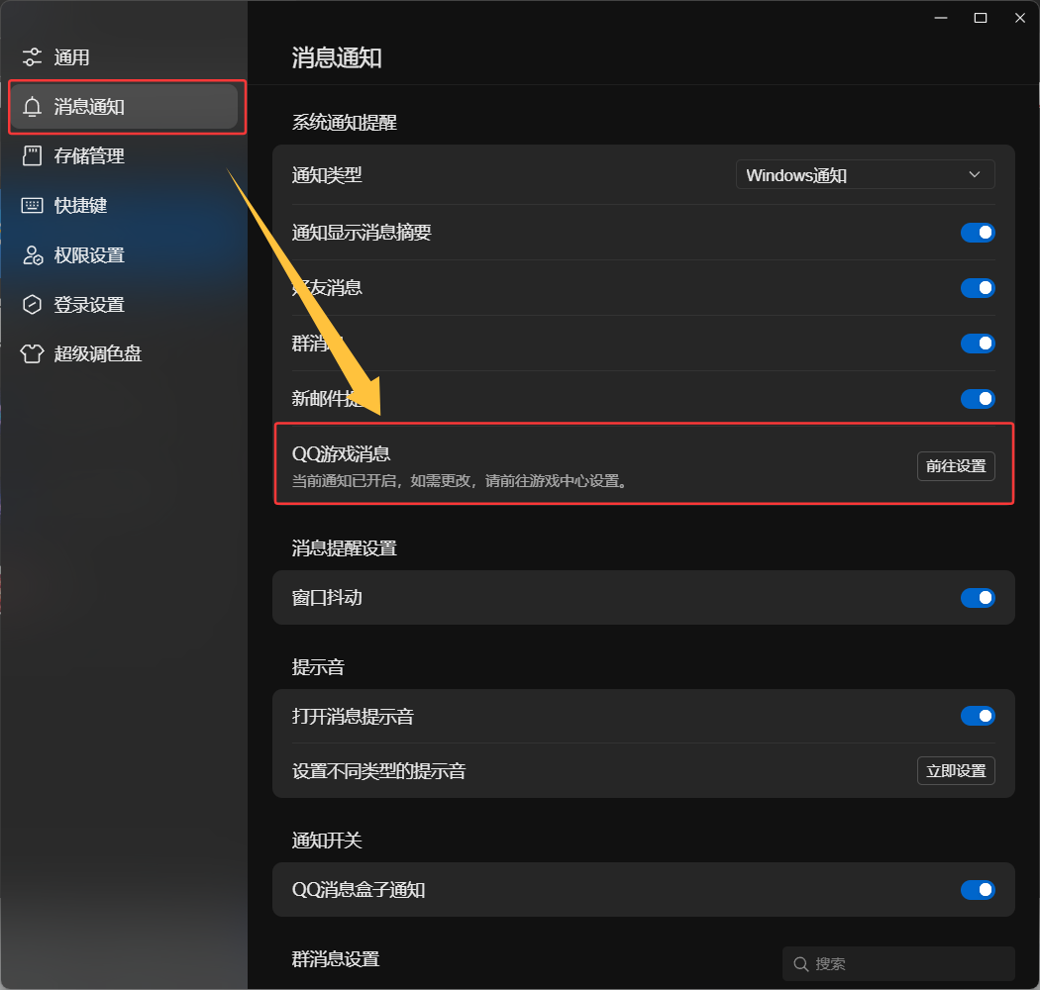The width and height of the screenshot is (1040, 990).
Task: Disable the 窗口抖动 toggle
Action: (x=978, y=598)
